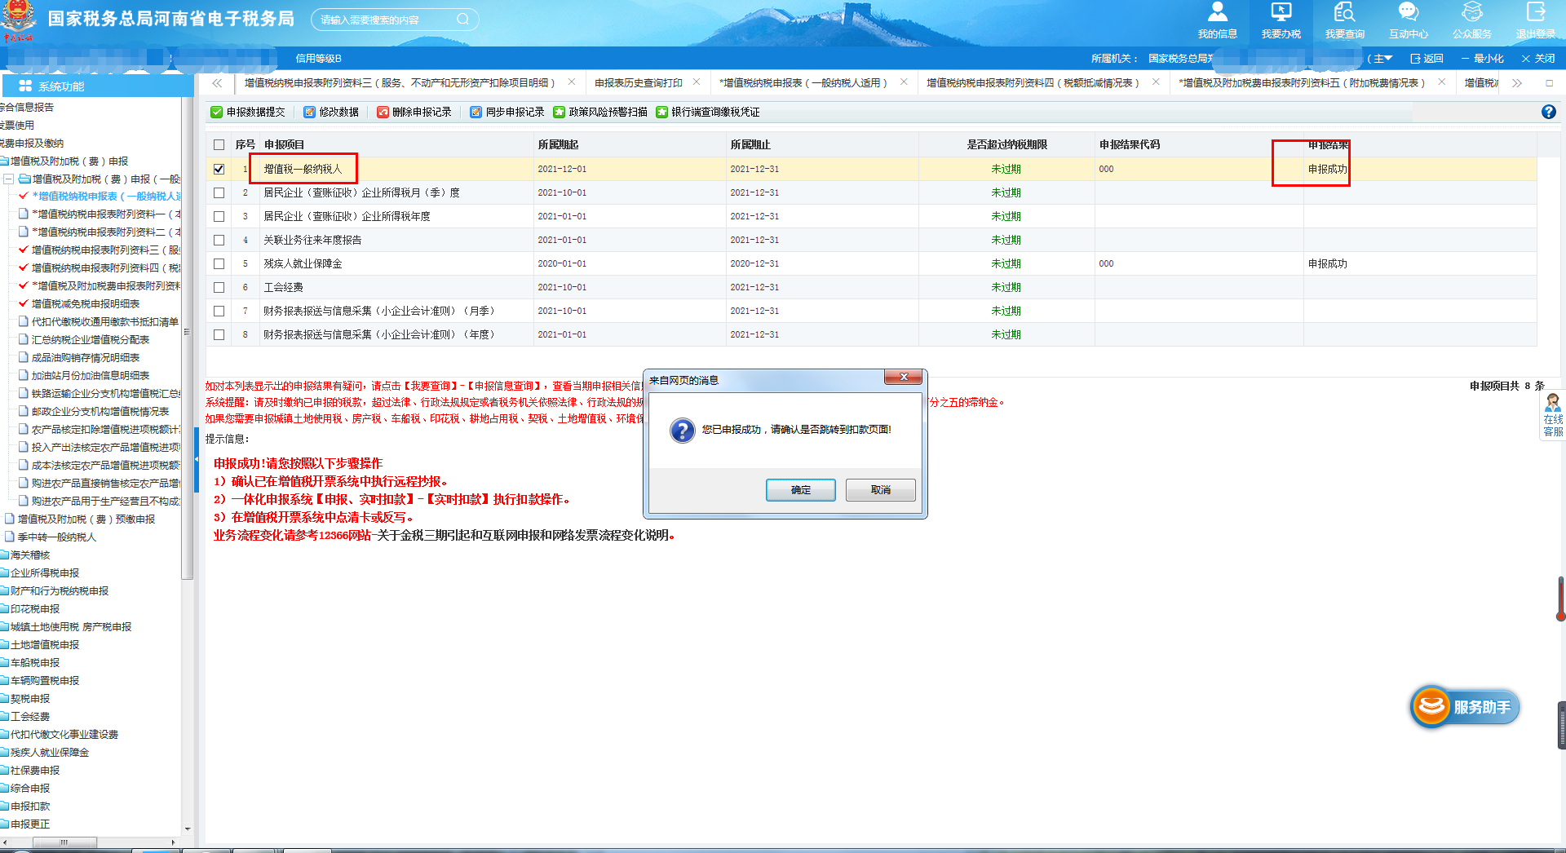Image resolution: width=1566 pixels, height=853 pixels.
Task: Open 增值税及附加税（费）预缴申报 item
Action: click(x=86, y=519)
